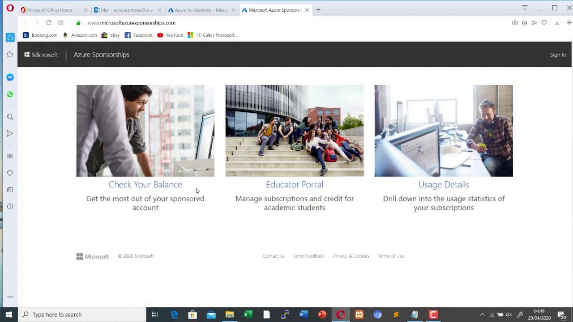Open Send Feedback footer link

point(308,256)
